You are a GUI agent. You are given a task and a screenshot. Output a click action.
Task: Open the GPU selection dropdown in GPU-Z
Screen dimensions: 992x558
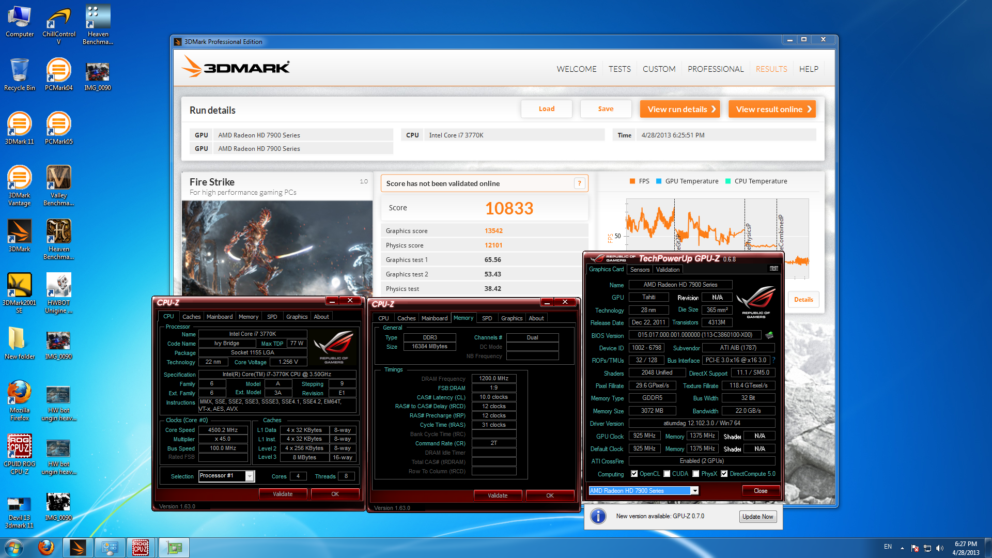(695, 491)
